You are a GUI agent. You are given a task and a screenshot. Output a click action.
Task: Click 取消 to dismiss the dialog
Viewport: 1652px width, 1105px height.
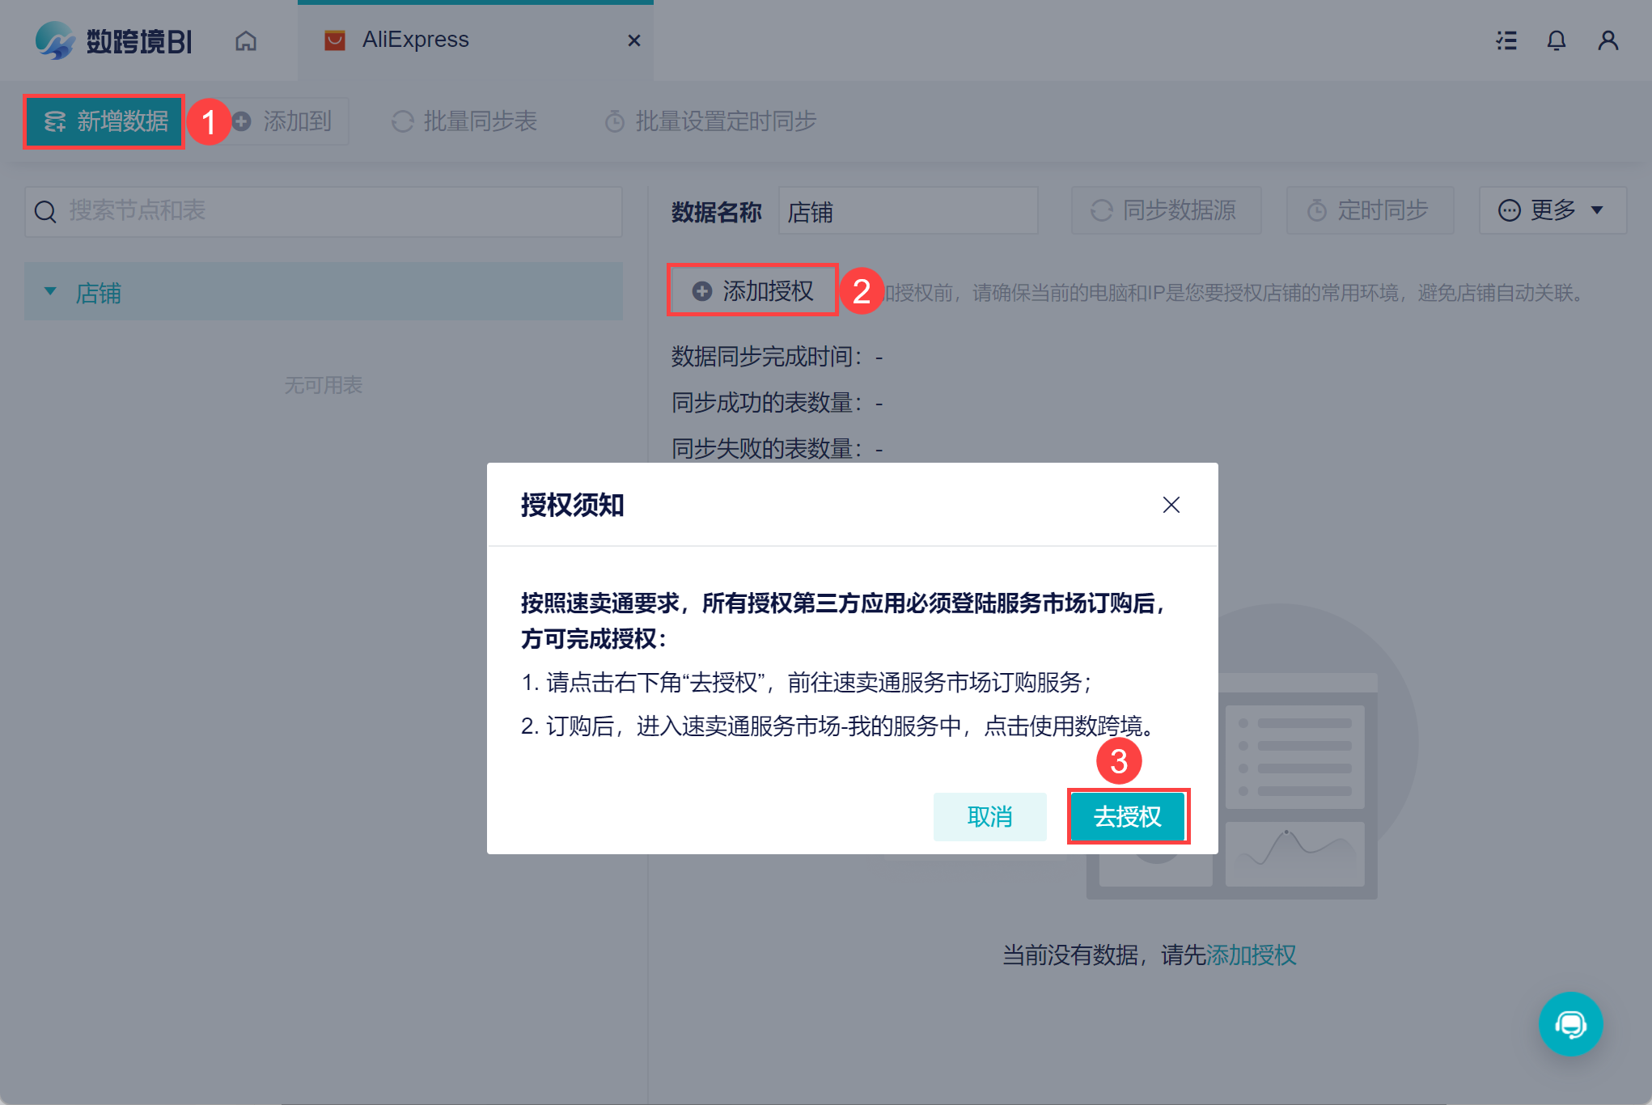coord(989,817)
